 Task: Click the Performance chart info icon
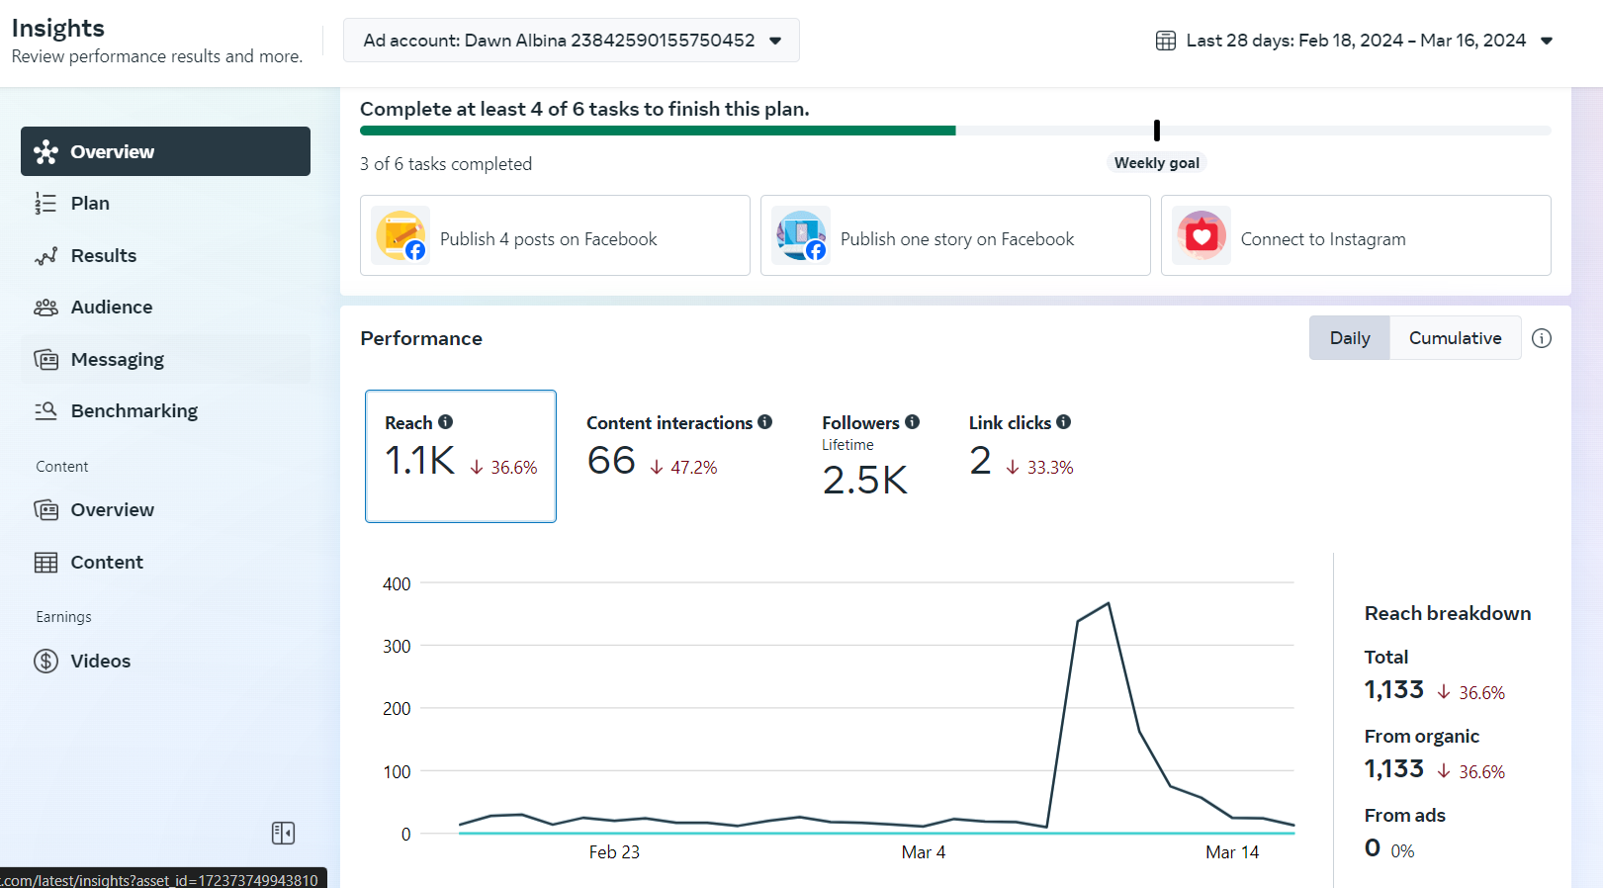(x=1541, y=338)
